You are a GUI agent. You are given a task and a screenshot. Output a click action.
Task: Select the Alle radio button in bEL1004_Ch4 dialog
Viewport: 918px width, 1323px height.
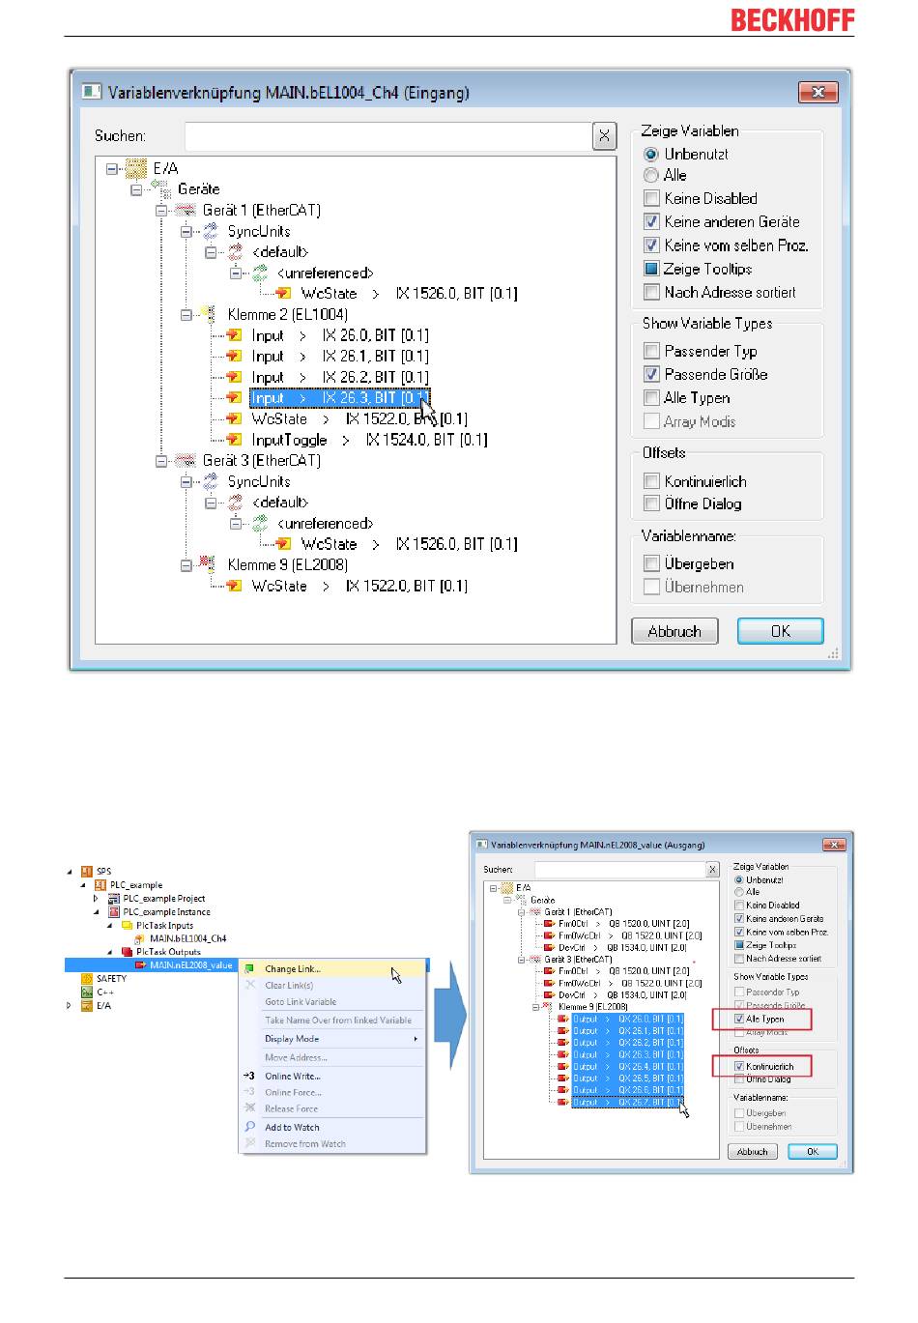651,175
